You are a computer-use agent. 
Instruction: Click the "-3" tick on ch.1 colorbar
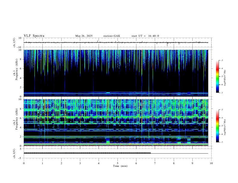point(222,60)
